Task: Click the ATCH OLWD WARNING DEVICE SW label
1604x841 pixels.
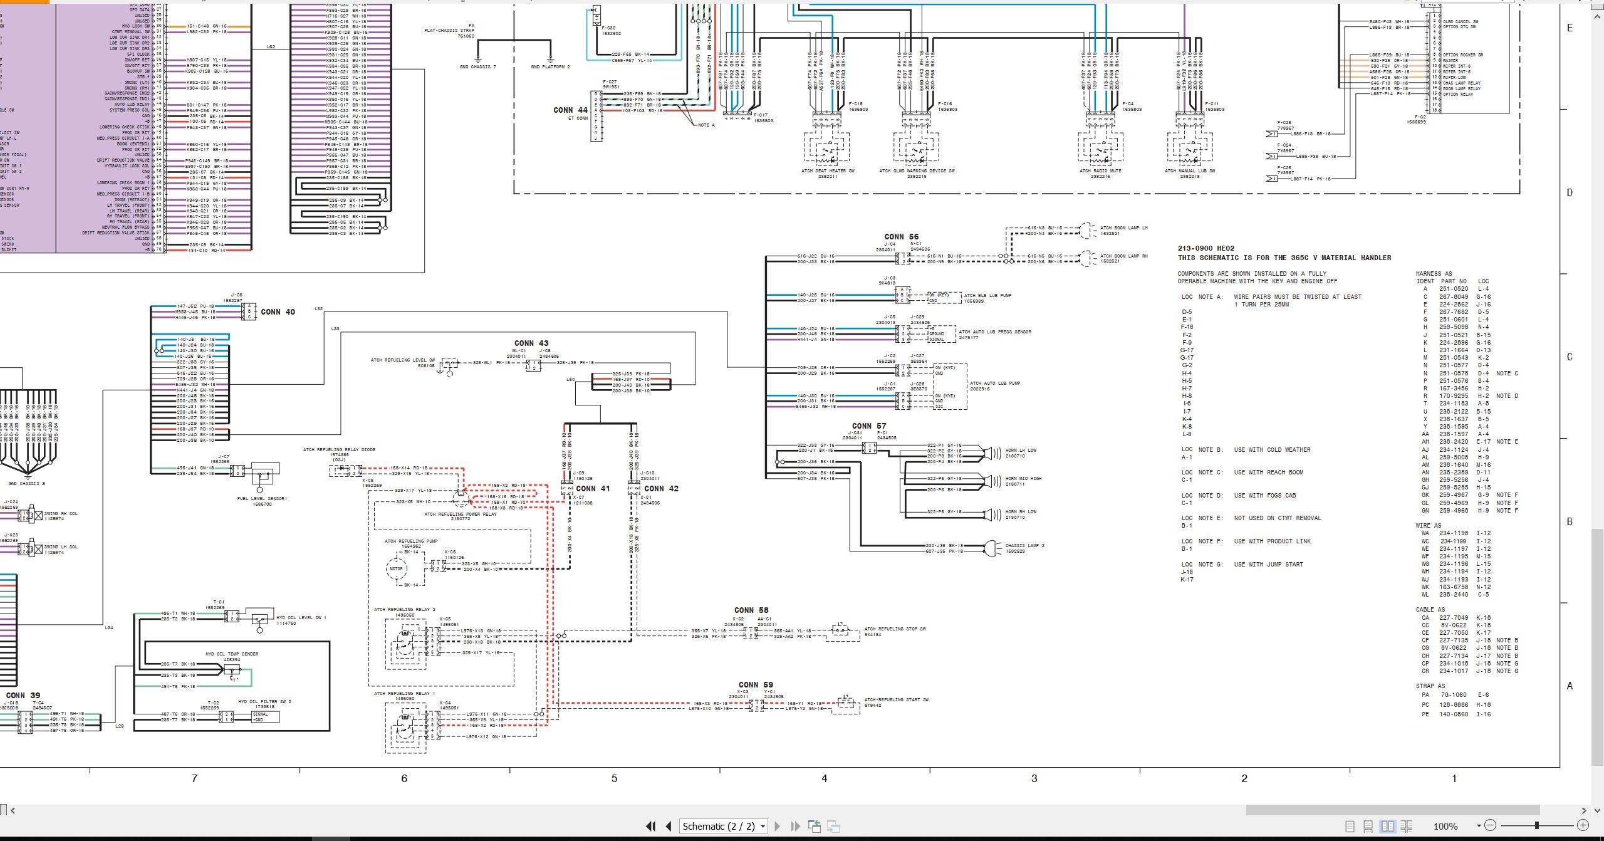Action: coord(917,170)
